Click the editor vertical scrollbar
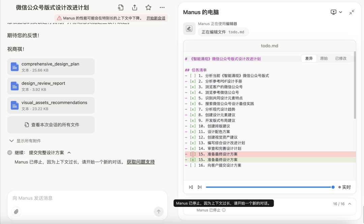The image size is (364, 224). pos(355,85)
